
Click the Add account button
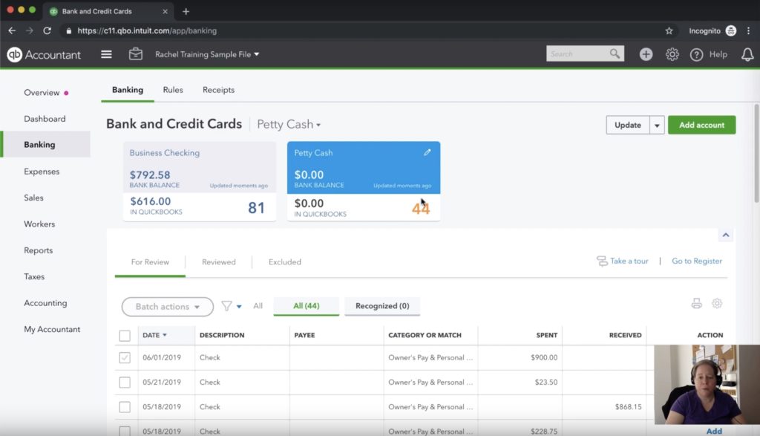701,125
